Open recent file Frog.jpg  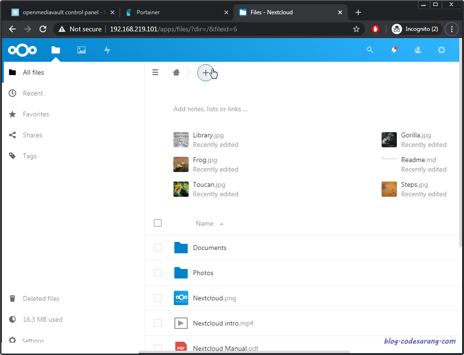click(205, 160)
